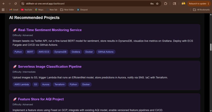Click the Serverless Image Classification Pipeline title

click(x=50, y=67)
